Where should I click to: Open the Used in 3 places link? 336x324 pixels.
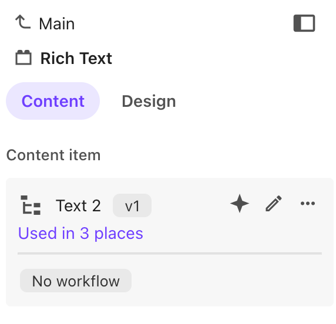pyautogui.click(x=80, y=233)
